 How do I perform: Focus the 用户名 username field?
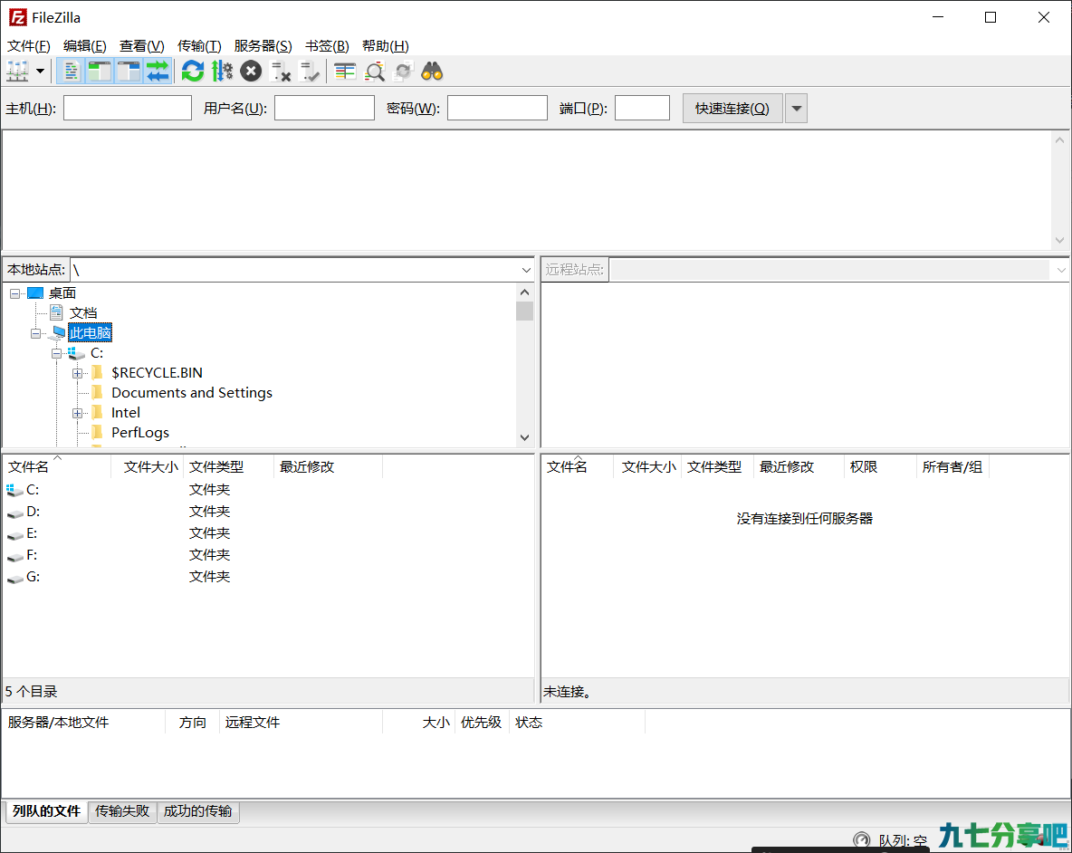point(324,108)
